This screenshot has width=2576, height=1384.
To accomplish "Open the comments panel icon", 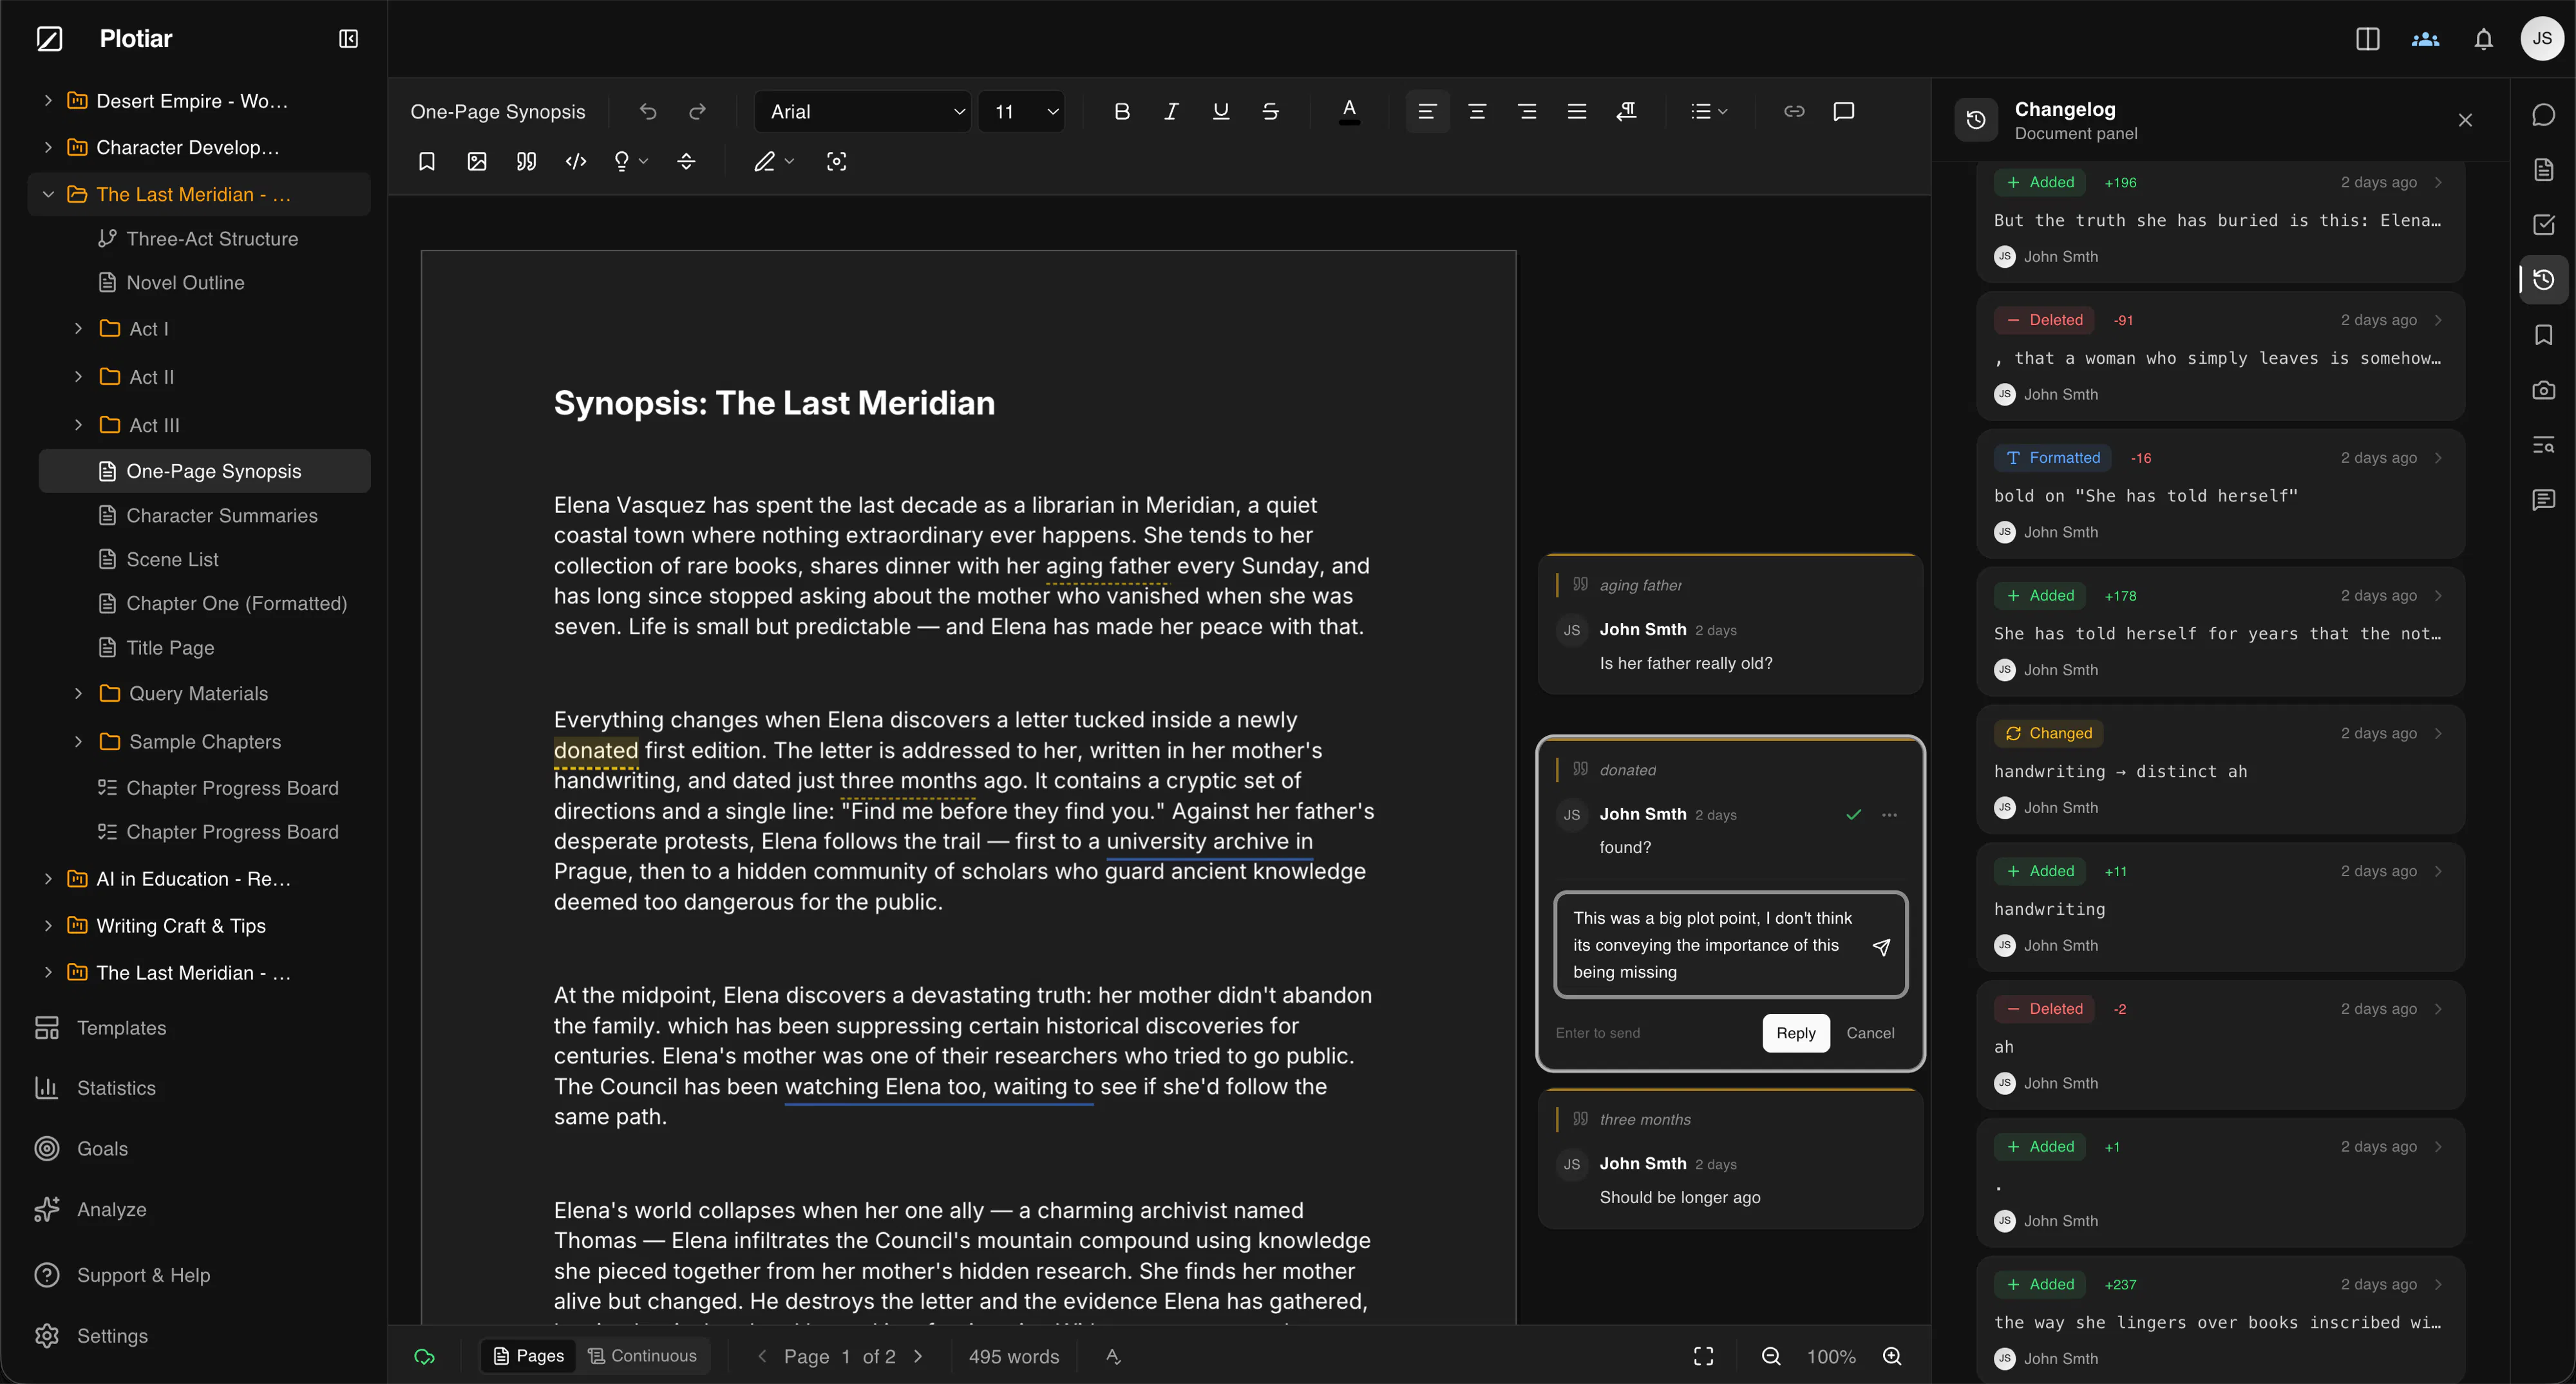I will [2543, 500].
